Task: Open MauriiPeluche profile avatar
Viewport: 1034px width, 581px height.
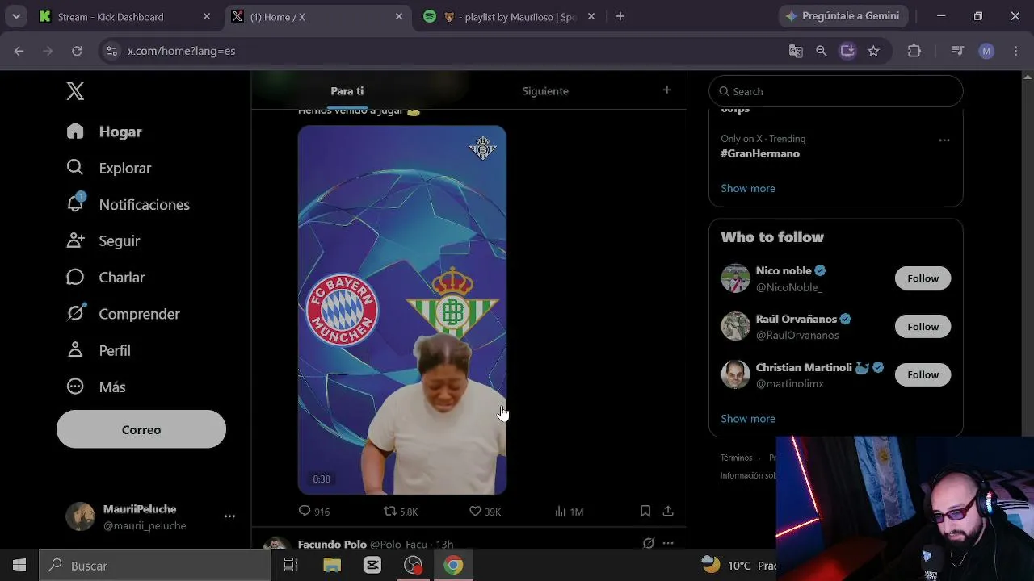Action: (x=80, y=516)
